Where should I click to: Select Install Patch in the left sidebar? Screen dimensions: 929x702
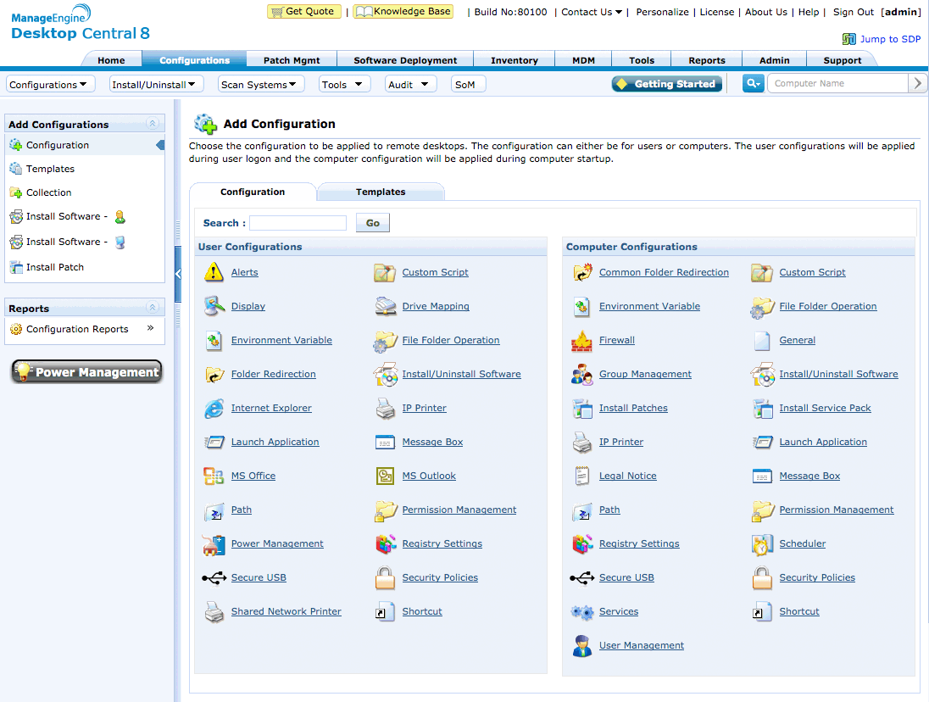pyautogui.click(x=55, y=267)
